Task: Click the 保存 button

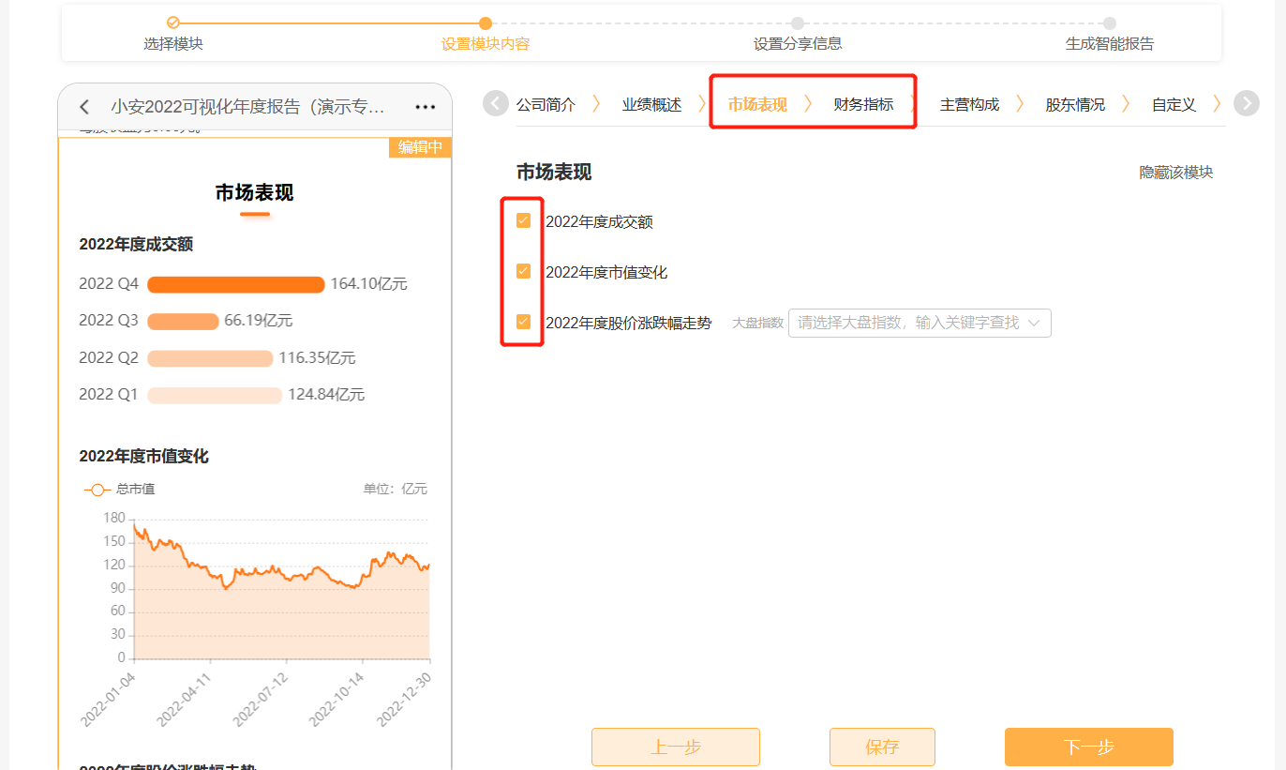Action: pos(882,747)
